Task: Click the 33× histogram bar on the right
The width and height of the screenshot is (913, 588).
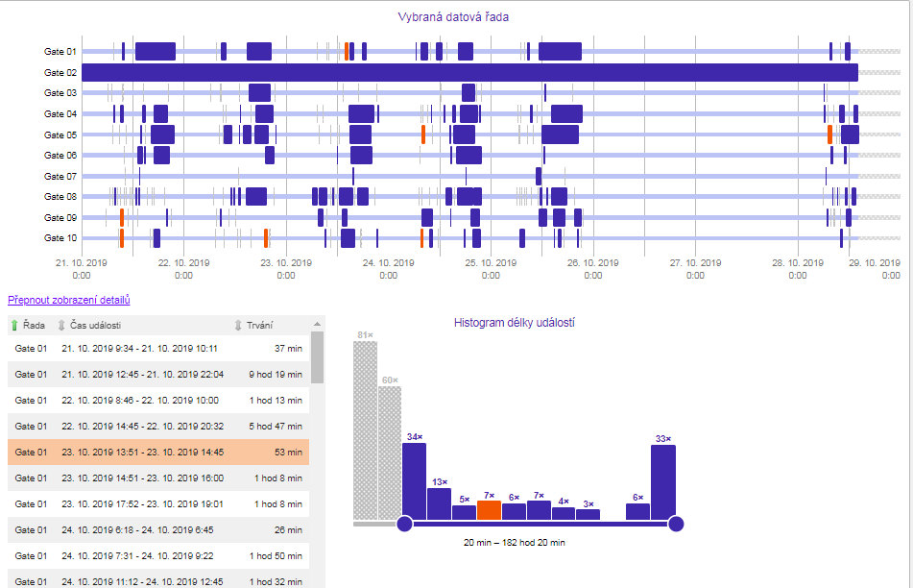Action: (x=662, y=480)
